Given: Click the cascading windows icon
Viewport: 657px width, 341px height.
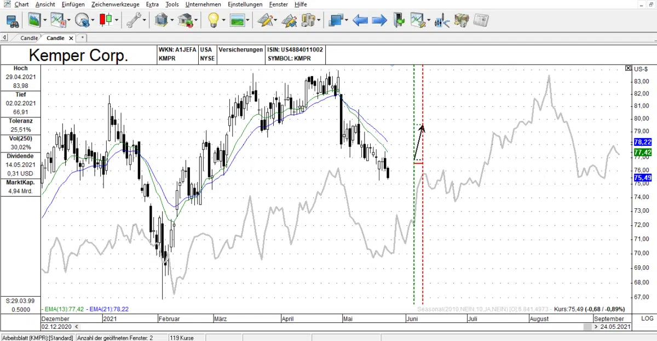Looking at the screenshot, I should [x=335, y=21].
